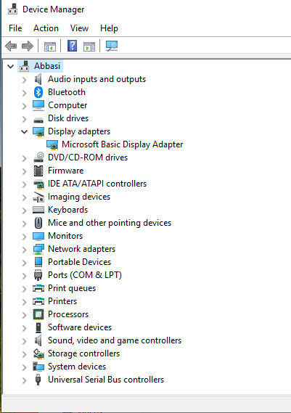Expand Universal Serial Bus controllers chevron
The image size is (291, 413).
25,380
